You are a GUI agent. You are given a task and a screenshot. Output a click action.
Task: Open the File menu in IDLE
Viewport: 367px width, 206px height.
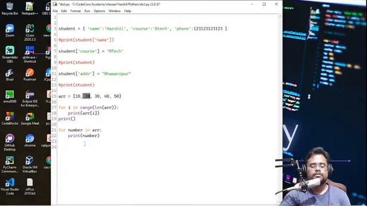click(55, 11)
